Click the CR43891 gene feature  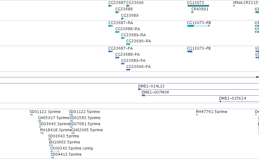point(193,12)
